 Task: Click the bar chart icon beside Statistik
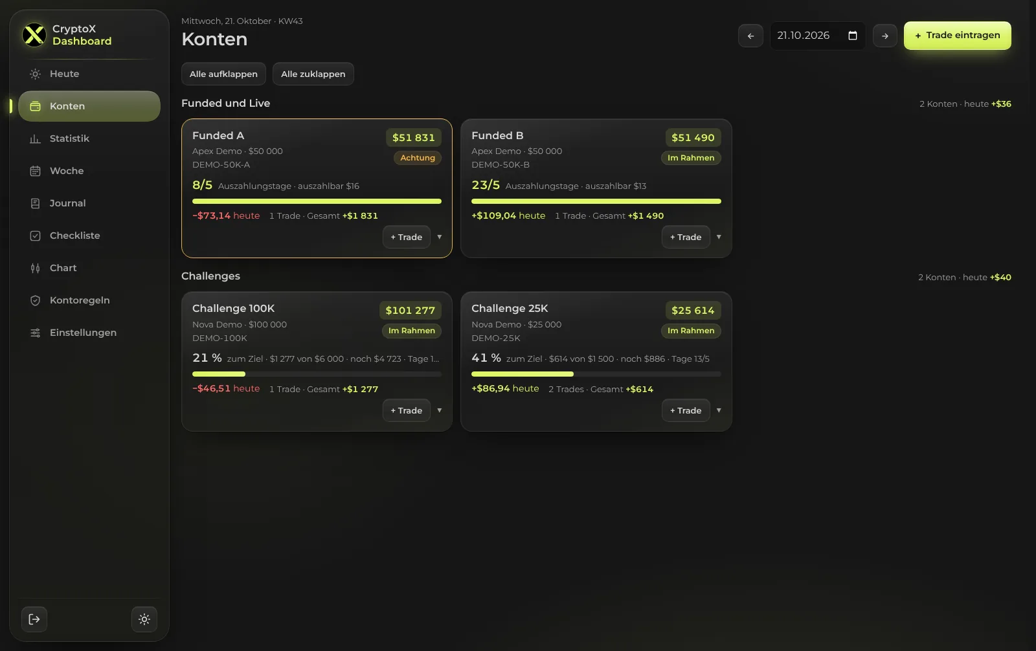coord(36,138)
